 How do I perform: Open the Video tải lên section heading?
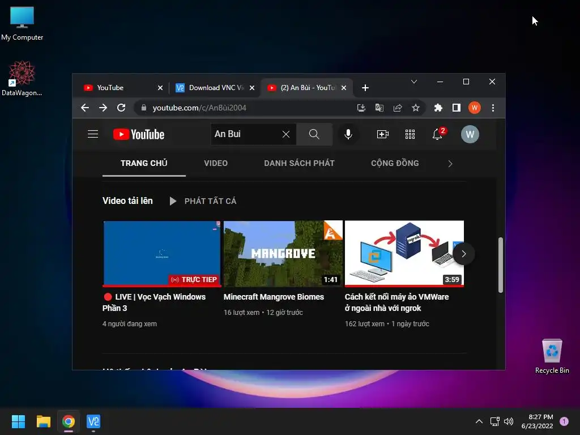pyautogui.click(x=127, y=201)
